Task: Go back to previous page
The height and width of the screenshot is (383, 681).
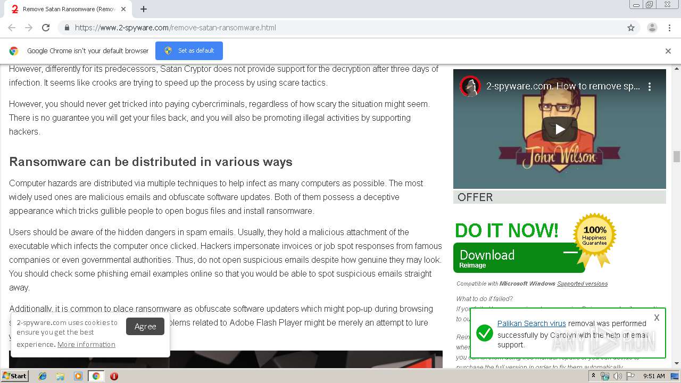Action: (12, 28)
